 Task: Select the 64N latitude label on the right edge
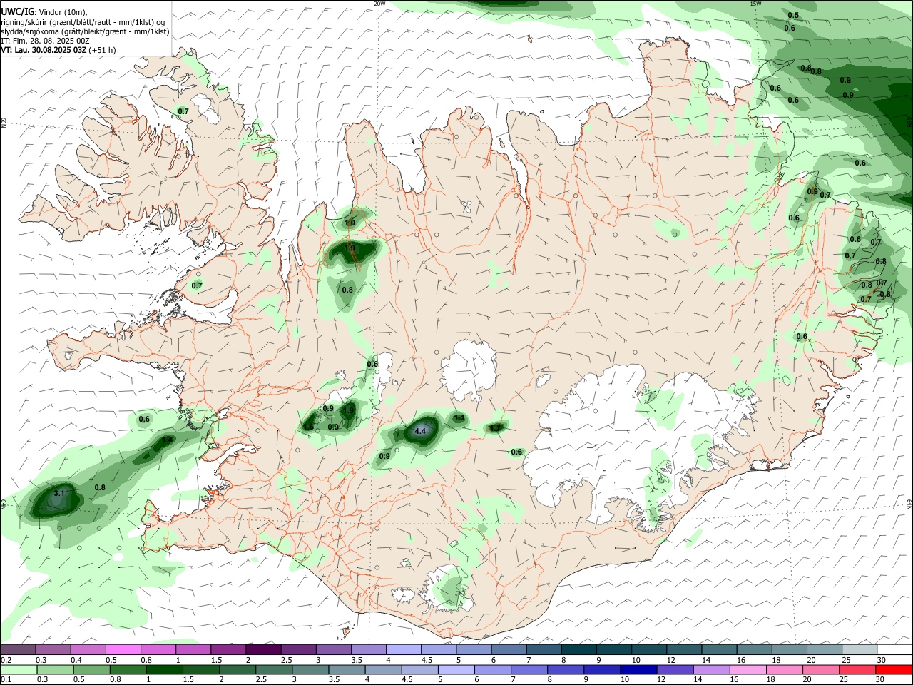pyautogui.click(x=909, y=503)
